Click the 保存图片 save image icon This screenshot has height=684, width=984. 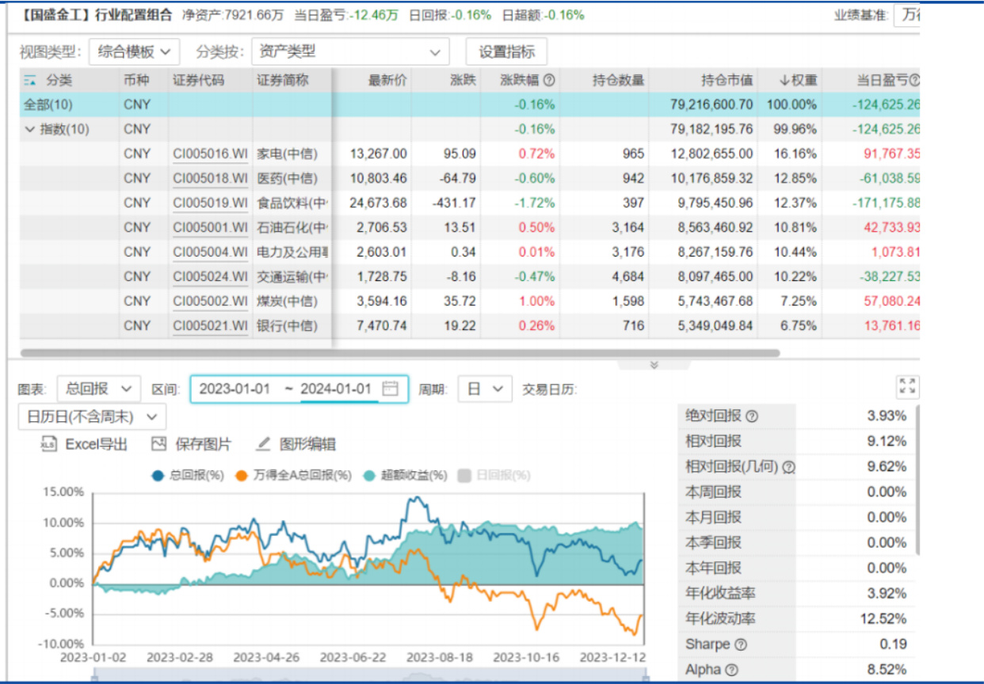tap(158, 444)
